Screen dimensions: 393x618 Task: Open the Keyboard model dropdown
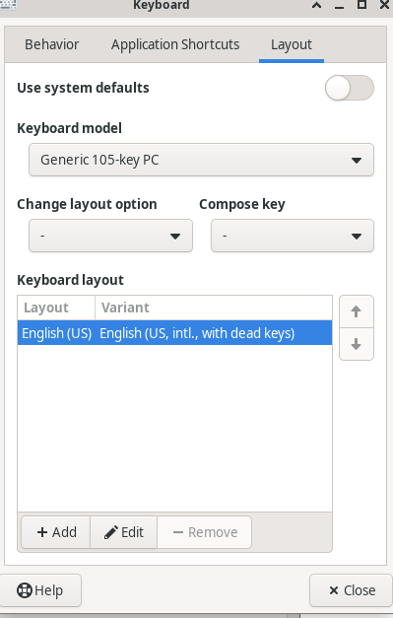(201, 160)
